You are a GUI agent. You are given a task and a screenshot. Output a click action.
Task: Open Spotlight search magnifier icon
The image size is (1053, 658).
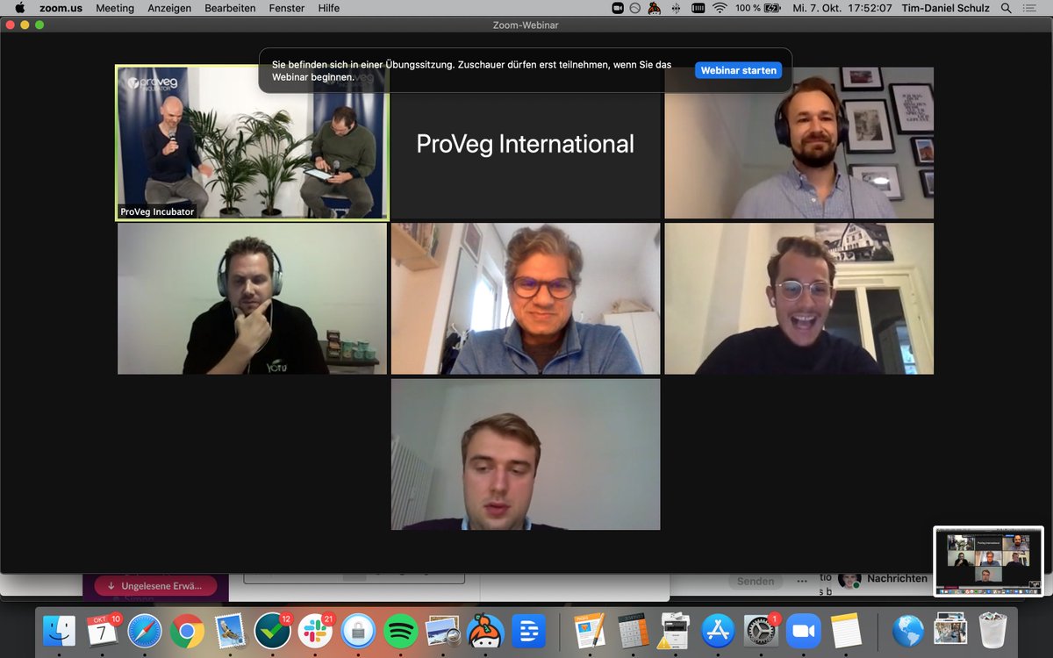(x=1006, y=8)
